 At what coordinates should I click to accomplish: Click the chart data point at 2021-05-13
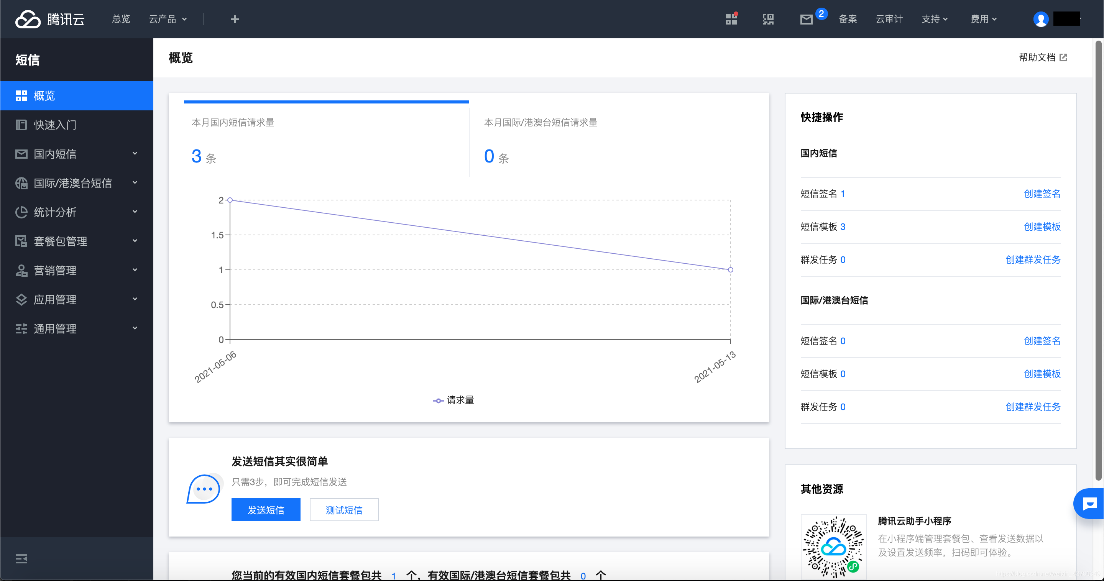point(730,270)
